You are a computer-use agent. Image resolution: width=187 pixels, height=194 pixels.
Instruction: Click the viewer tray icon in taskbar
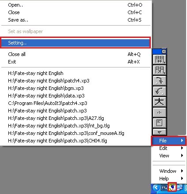(172, 187)
